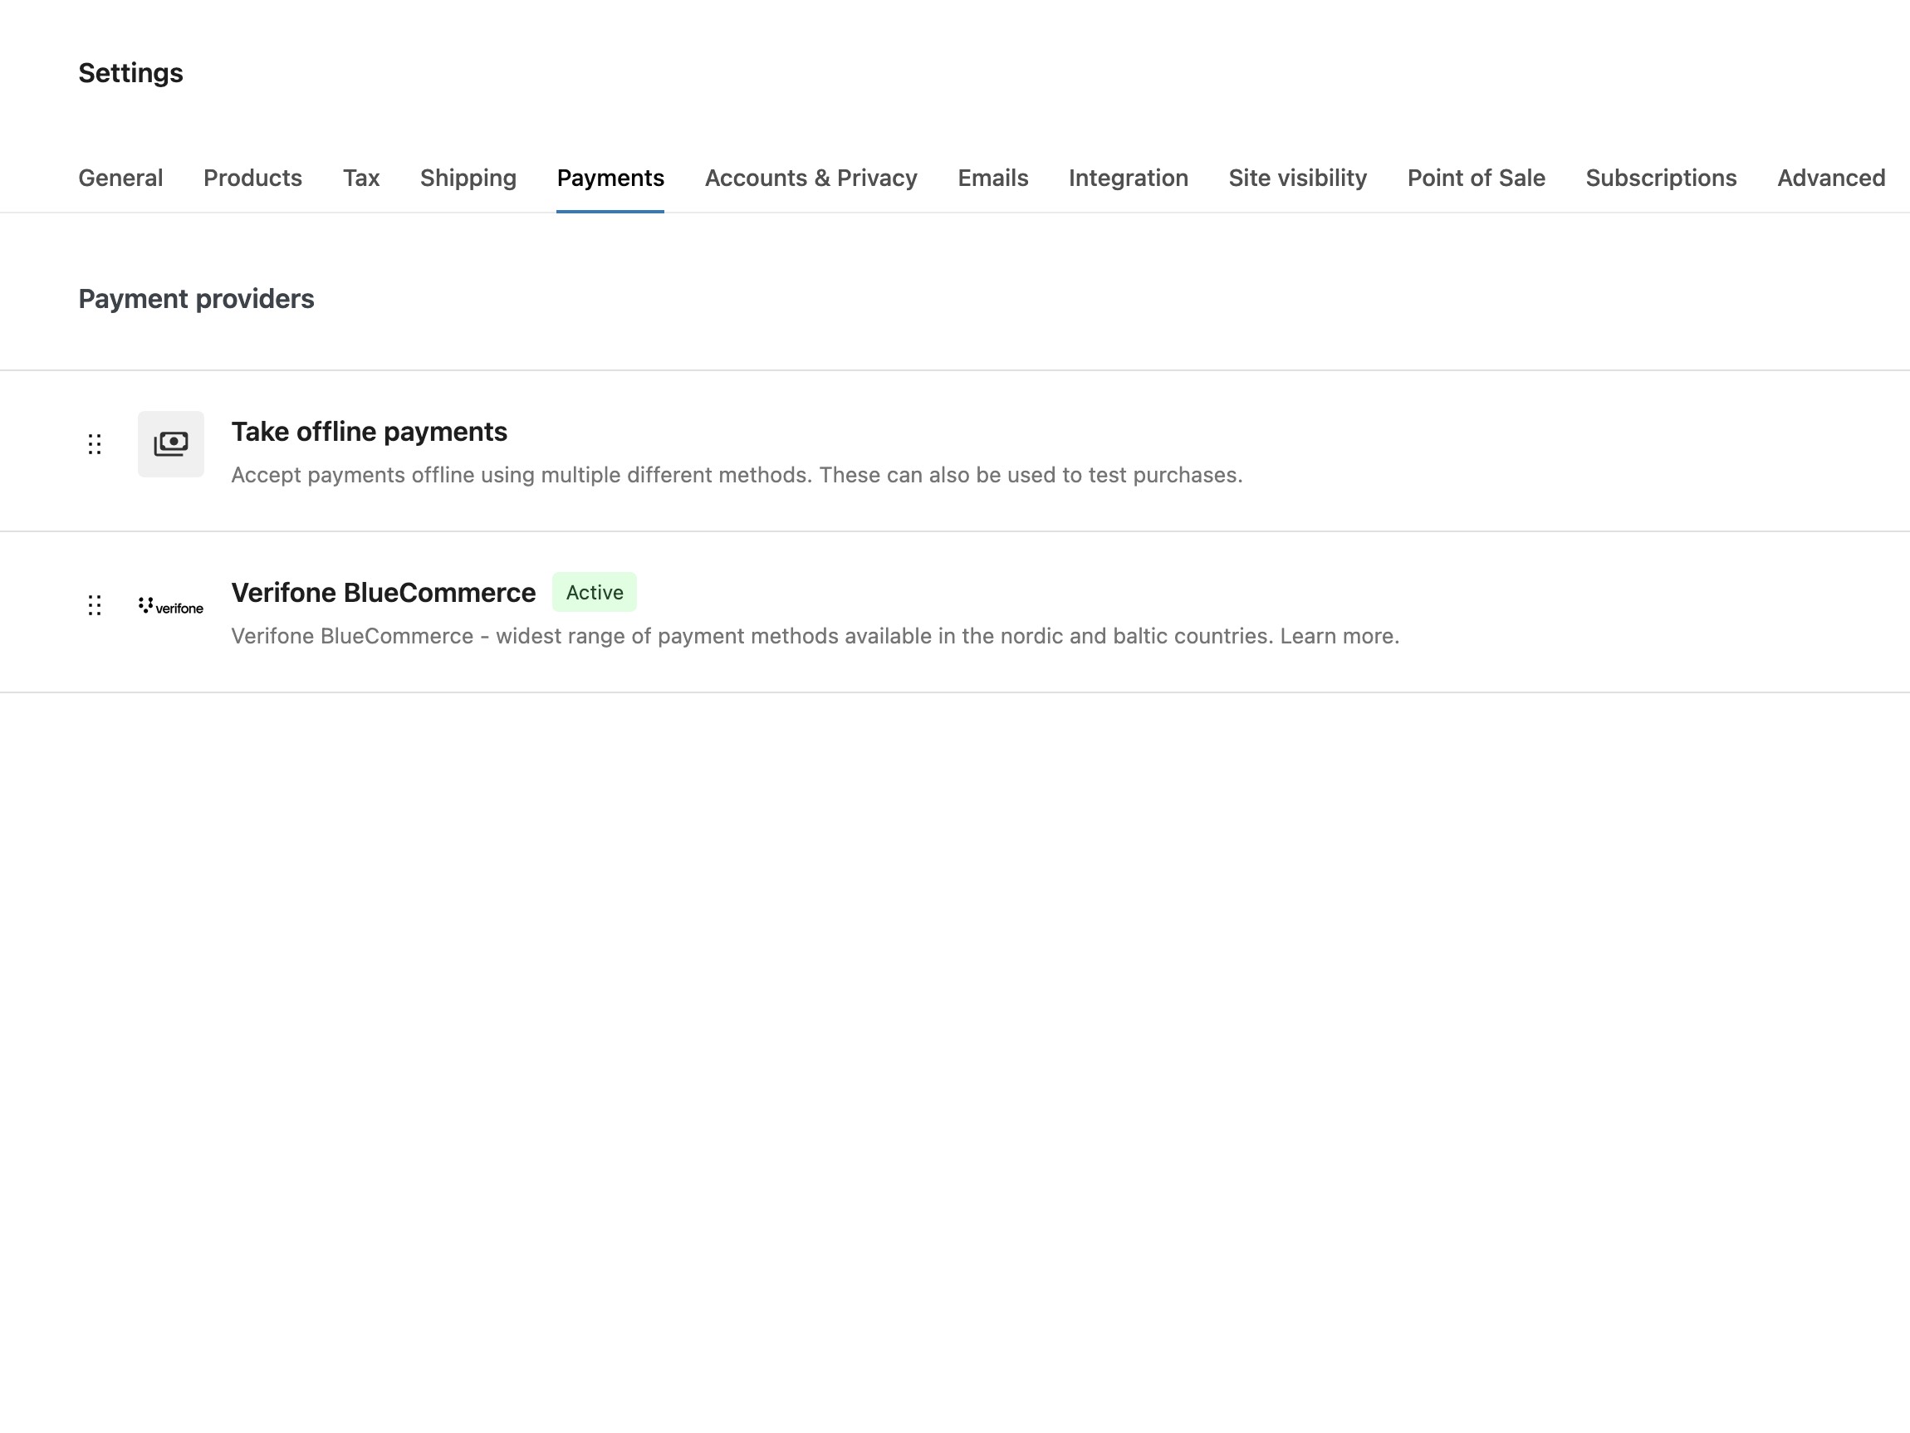
Task: Open the Tax tab
Action: click(x=361, y=178)
